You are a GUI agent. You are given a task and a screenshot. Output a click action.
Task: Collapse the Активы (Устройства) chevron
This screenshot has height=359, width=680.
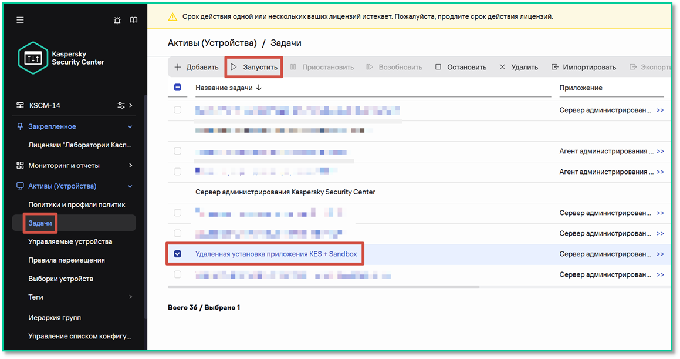click(x=130, y=186)
